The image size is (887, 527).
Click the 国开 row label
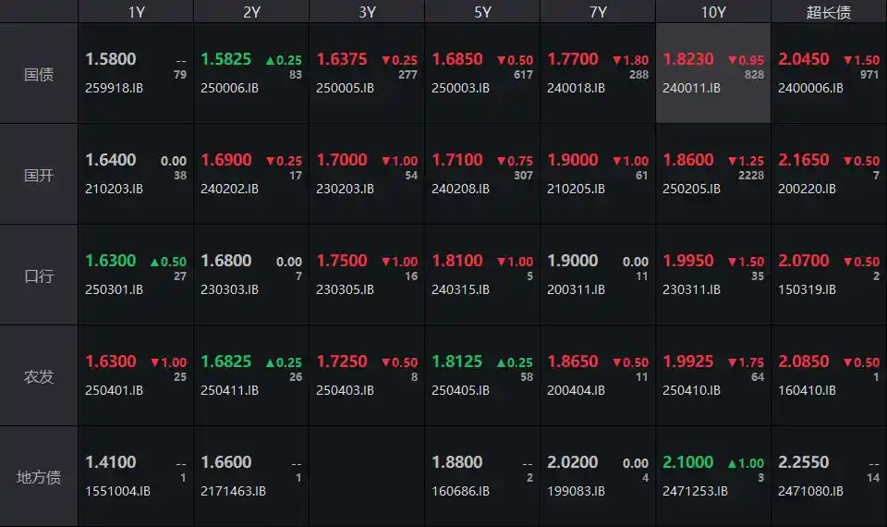(39, 175)
